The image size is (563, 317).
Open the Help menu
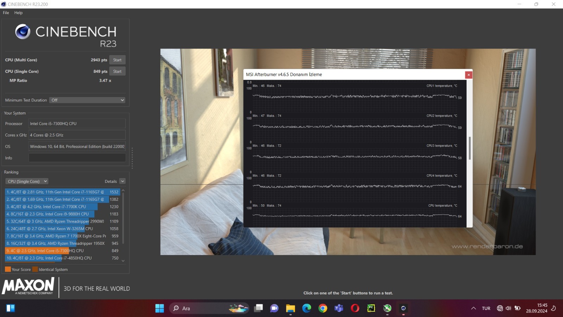click(x=18, y=13)
